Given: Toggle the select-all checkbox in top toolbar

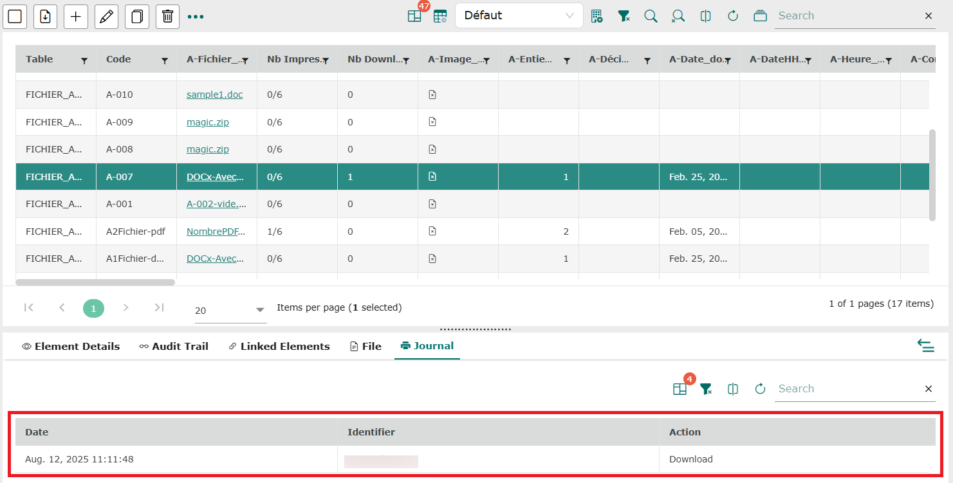Looking at the screenshot, I should (15, 16).
